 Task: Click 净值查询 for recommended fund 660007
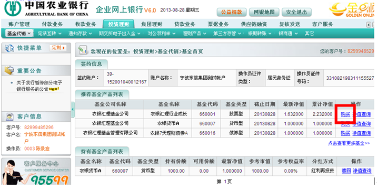click(362, 124)
